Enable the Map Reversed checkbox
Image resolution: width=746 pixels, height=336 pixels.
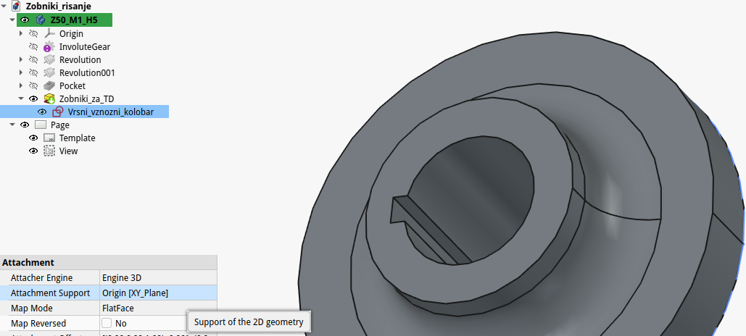107,323
